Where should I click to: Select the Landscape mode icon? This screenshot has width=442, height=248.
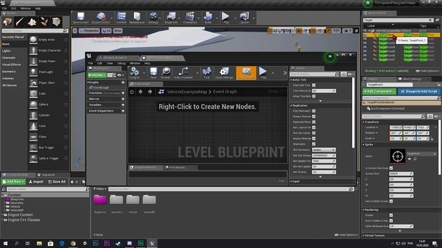(32, 21)
